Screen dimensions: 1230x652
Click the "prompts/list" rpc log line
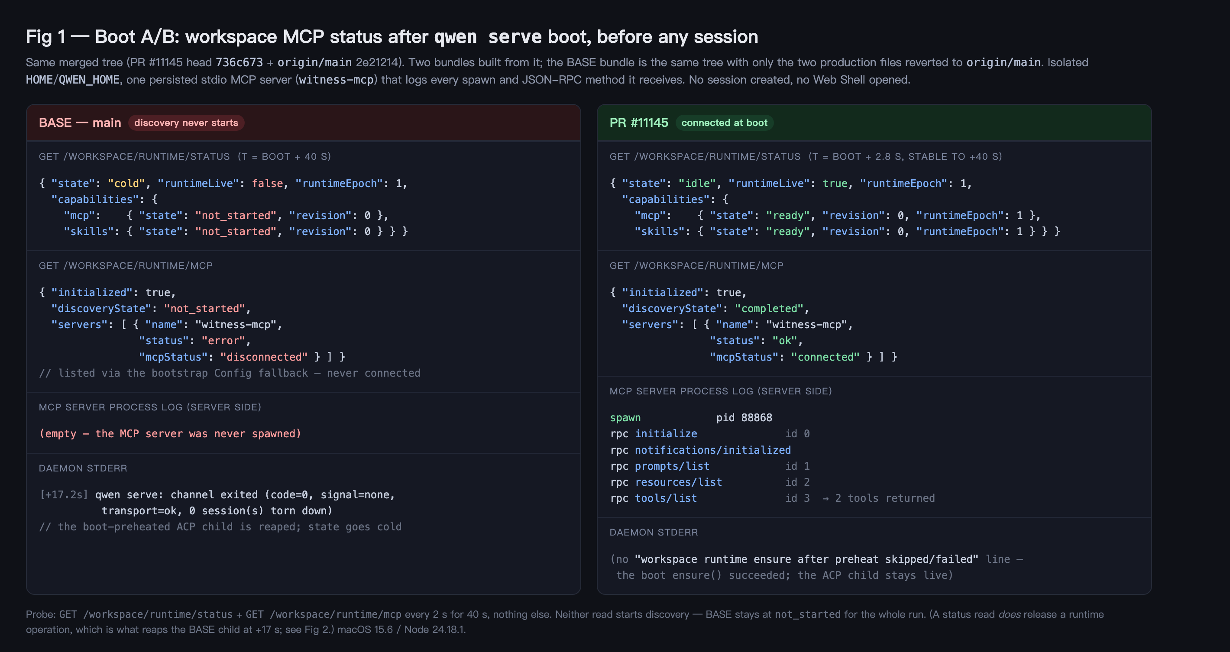[x=709, y=466]
